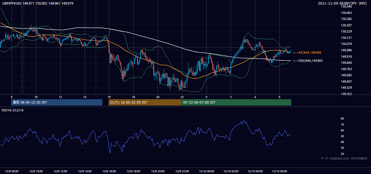Image resolution: width=371 pixels, height=174 pixels.
Task: Click the RSI axis value 80
Action: [x=342, y=119]
